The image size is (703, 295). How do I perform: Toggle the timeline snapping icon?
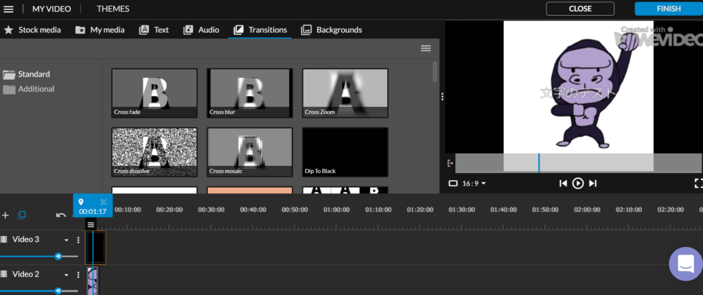(21, 215)
